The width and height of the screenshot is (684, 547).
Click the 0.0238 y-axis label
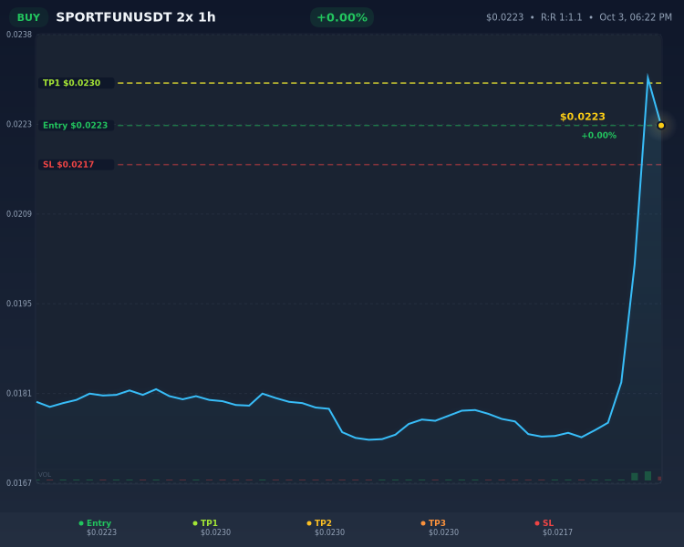coord(19,35)
